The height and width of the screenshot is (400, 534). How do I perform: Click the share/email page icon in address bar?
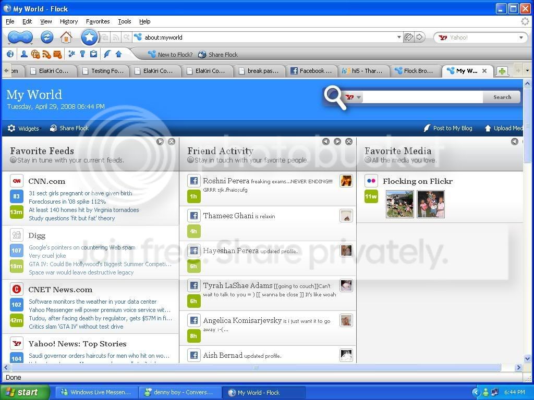click(408, 37)
